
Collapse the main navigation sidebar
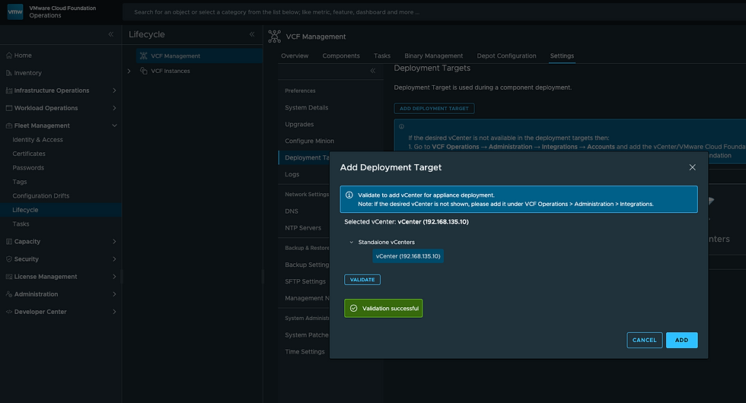point(111,34)
